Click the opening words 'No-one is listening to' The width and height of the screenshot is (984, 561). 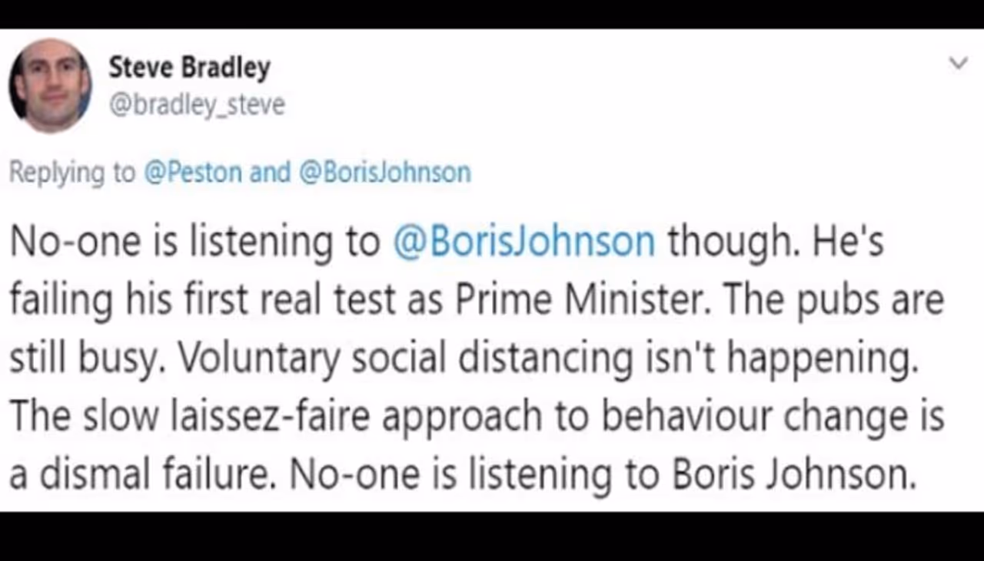194,241
